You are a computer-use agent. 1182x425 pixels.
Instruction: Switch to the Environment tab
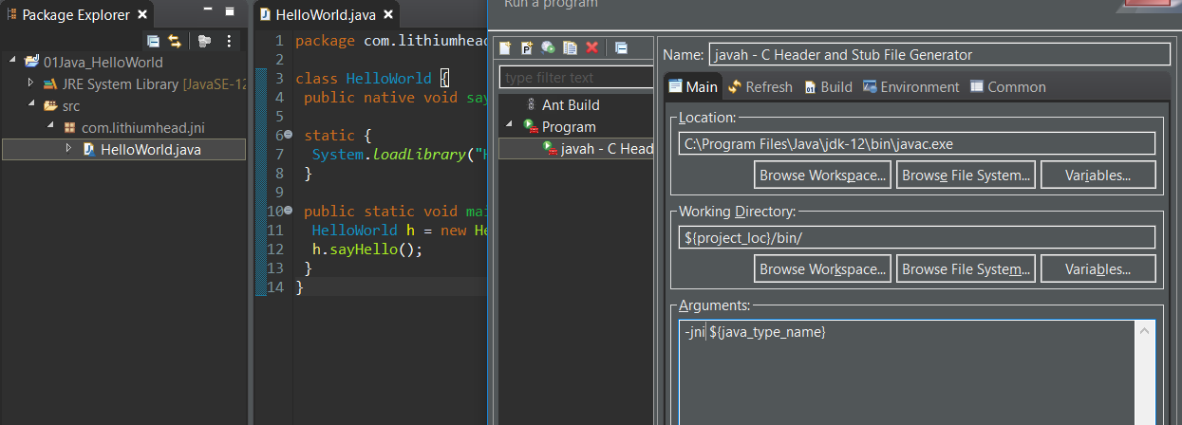point(911,86)
